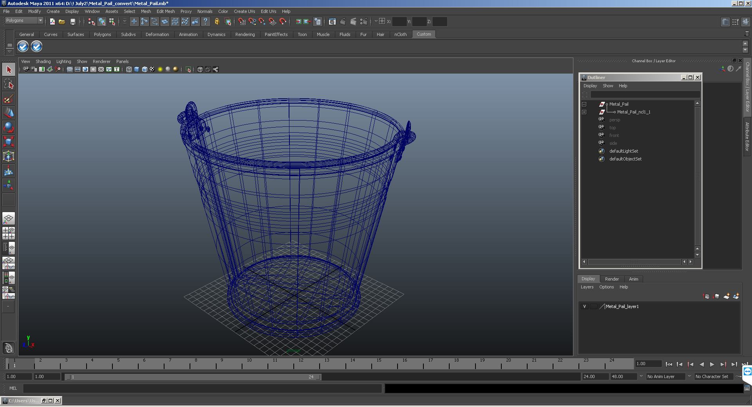Open the No Character Set dropdown arrow
Screen dimensions: 752x407
tap(689, 376)
